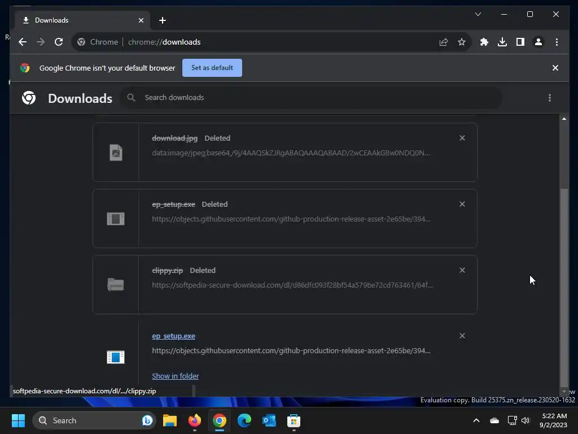Image resolution: width=578 pixels, height=434 pixels.
Task: Go back using the back arrow
Action: [23, 42]
